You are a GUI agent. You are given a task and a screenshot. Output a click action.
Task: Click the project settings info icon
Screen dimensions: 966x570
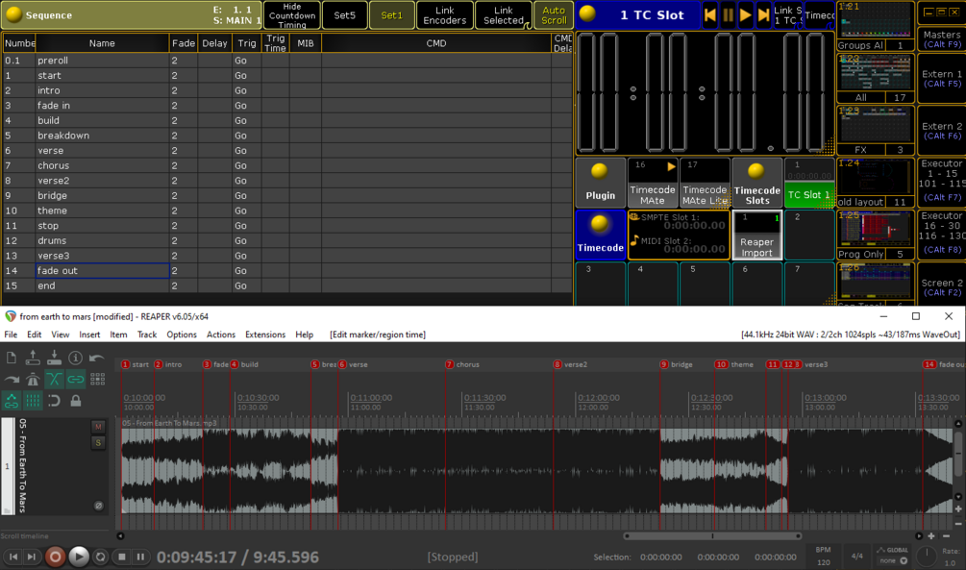(x=75, y=358)
